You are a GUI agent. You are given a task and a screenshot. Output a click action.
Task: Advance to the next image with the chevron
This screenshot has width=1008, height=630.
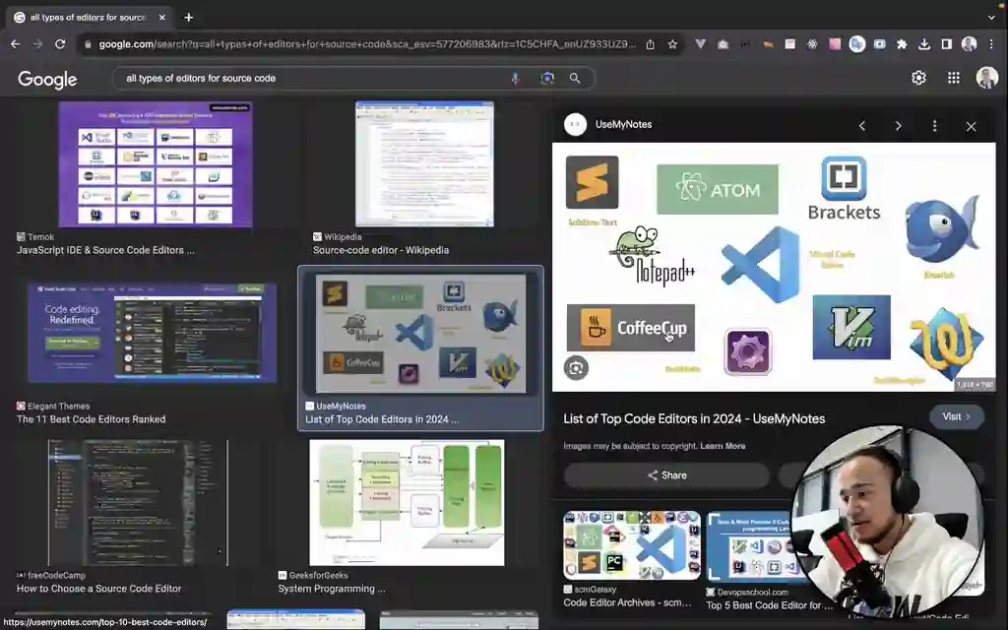898,126
